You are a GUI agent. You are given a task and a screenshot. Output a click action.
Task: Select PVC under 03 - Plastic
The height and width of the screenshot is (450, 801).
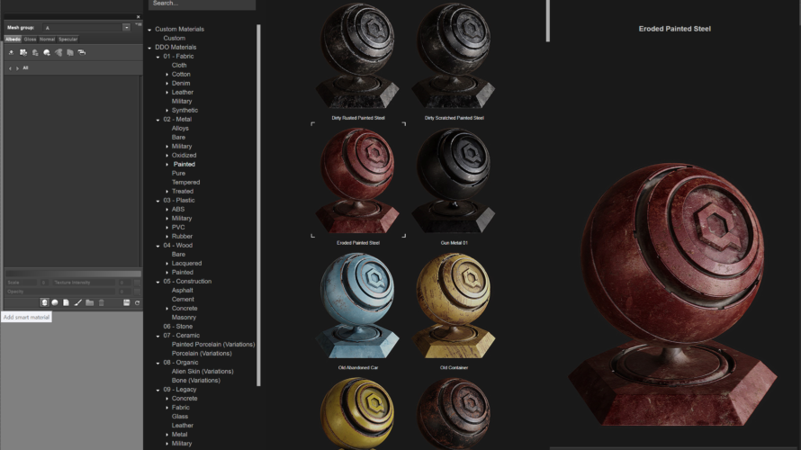coord(178,228)
